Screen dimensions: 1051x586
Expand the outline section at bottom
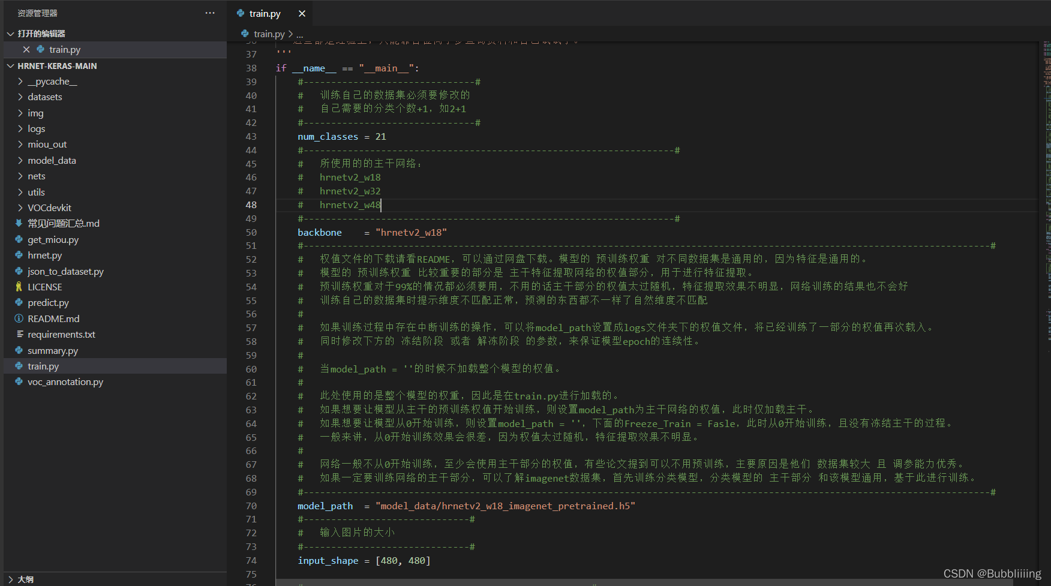10,579
